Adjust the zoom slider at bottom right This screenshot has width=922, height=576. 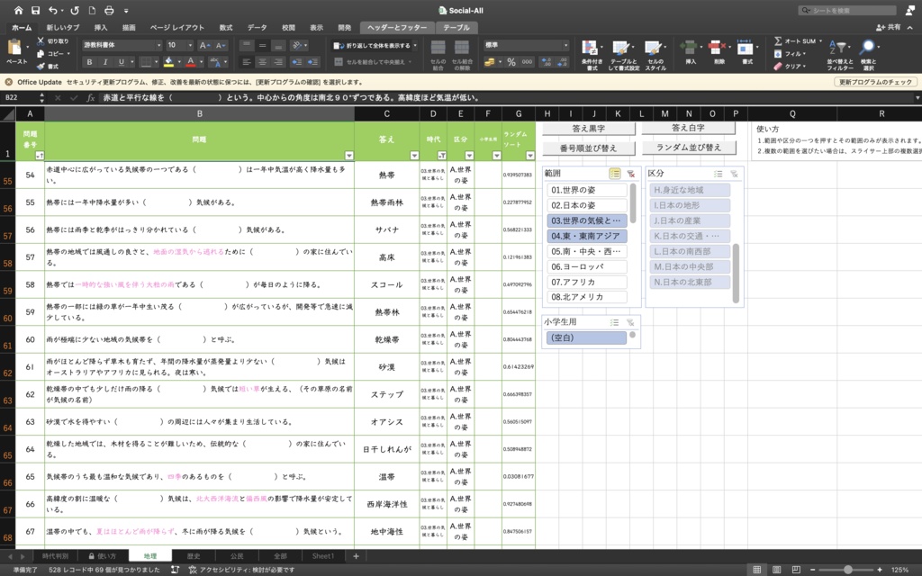click(x=848, y=570)
